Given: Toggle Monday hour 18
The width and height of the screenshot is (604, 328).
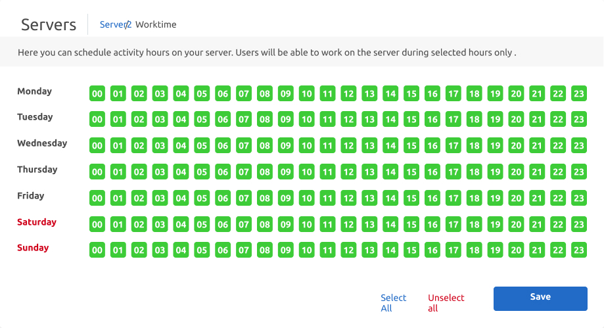Looking at the screenshot, I should click(x=474, y=93).
